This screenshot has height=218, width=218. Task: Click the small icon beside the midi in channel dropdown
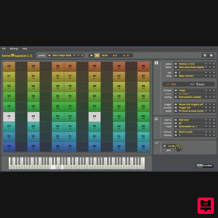point(176,123)
